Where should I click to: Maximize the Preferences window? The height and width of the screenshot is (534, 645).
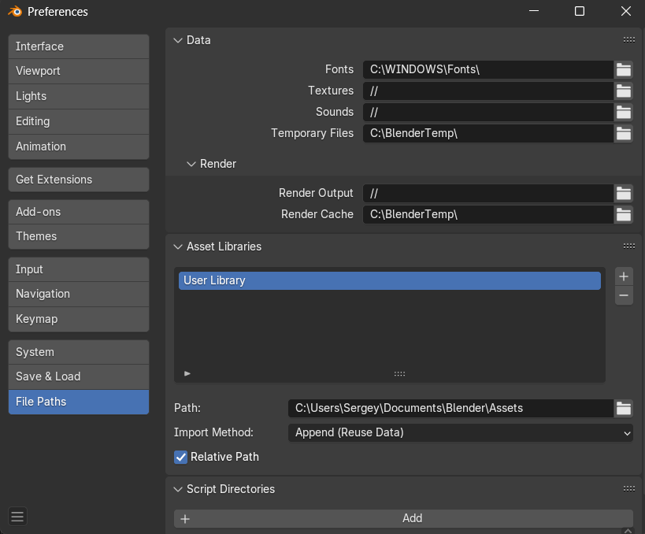pos(579,11)
